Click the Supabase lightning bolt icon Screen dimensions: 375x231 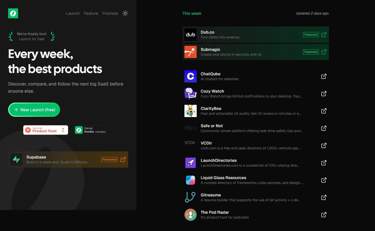point(16,160)
